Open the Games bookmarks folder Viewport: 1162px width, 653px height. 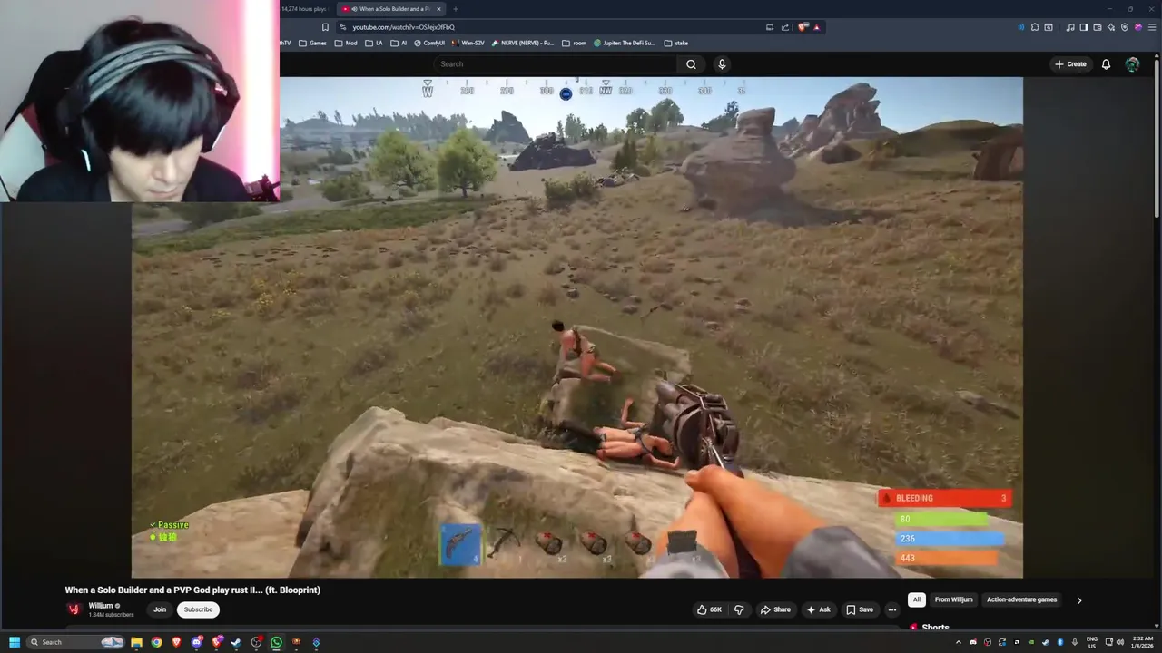tap(313, 43)
